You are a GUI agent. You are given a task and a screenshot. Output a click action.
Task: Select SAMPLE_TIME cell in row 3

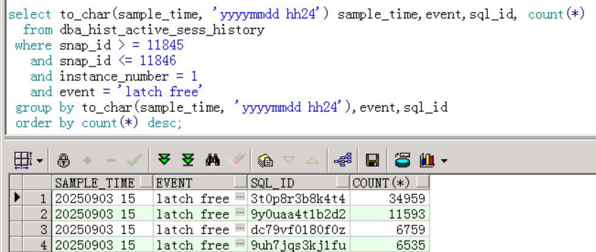102,229
